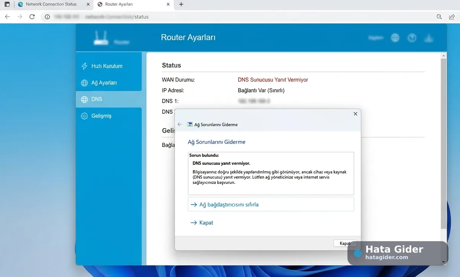
Task: Click the Status heading
Action: pos(171,65)
